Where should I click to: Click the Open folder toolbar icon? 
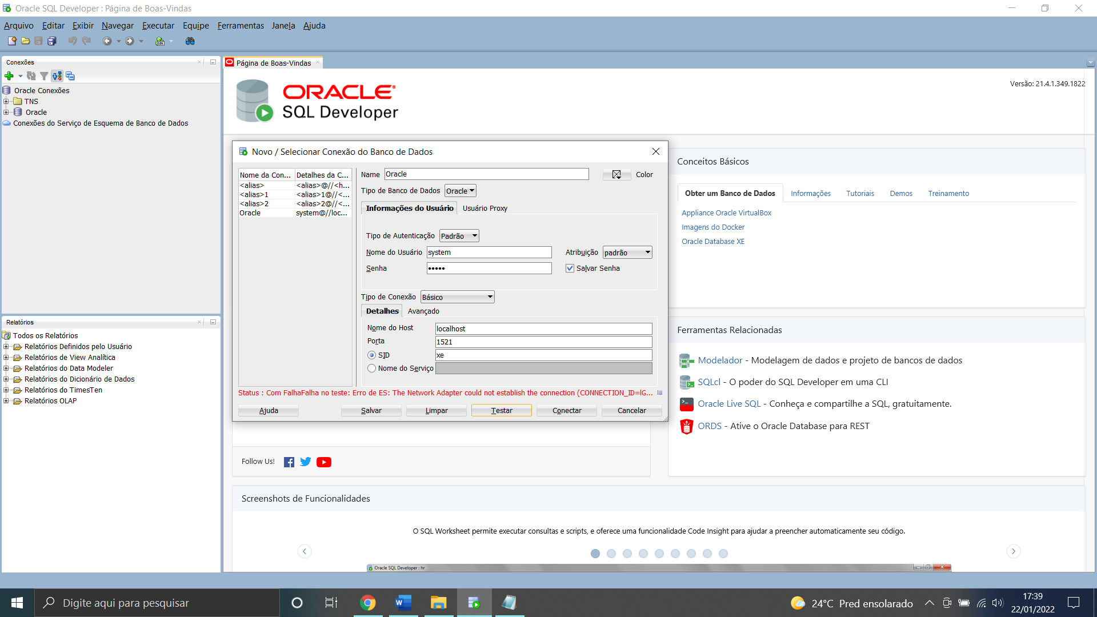click(x=25, y=41)
